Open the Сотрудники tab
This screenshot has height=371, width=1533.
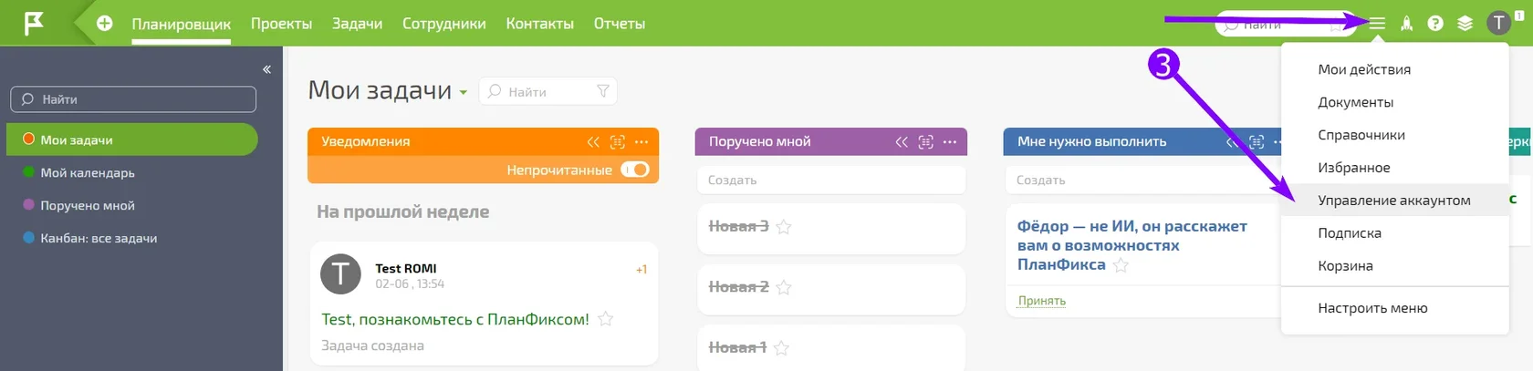point(444,24)
